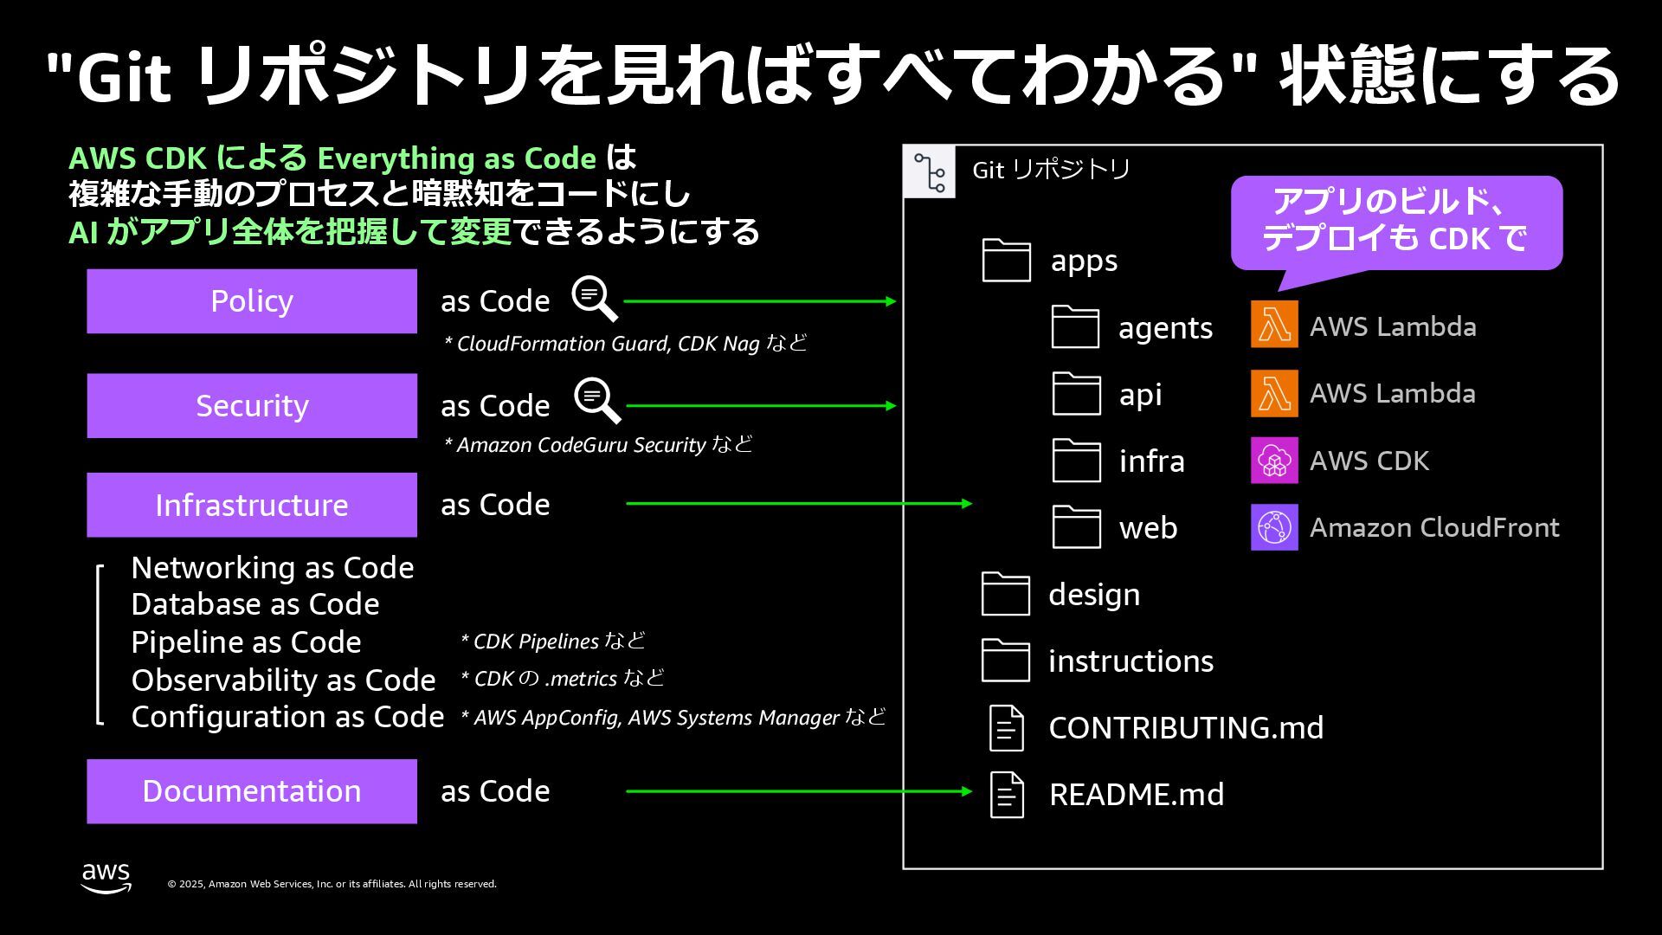
Task: Click the Lambda icon beside api
Action: [1274, 393]
